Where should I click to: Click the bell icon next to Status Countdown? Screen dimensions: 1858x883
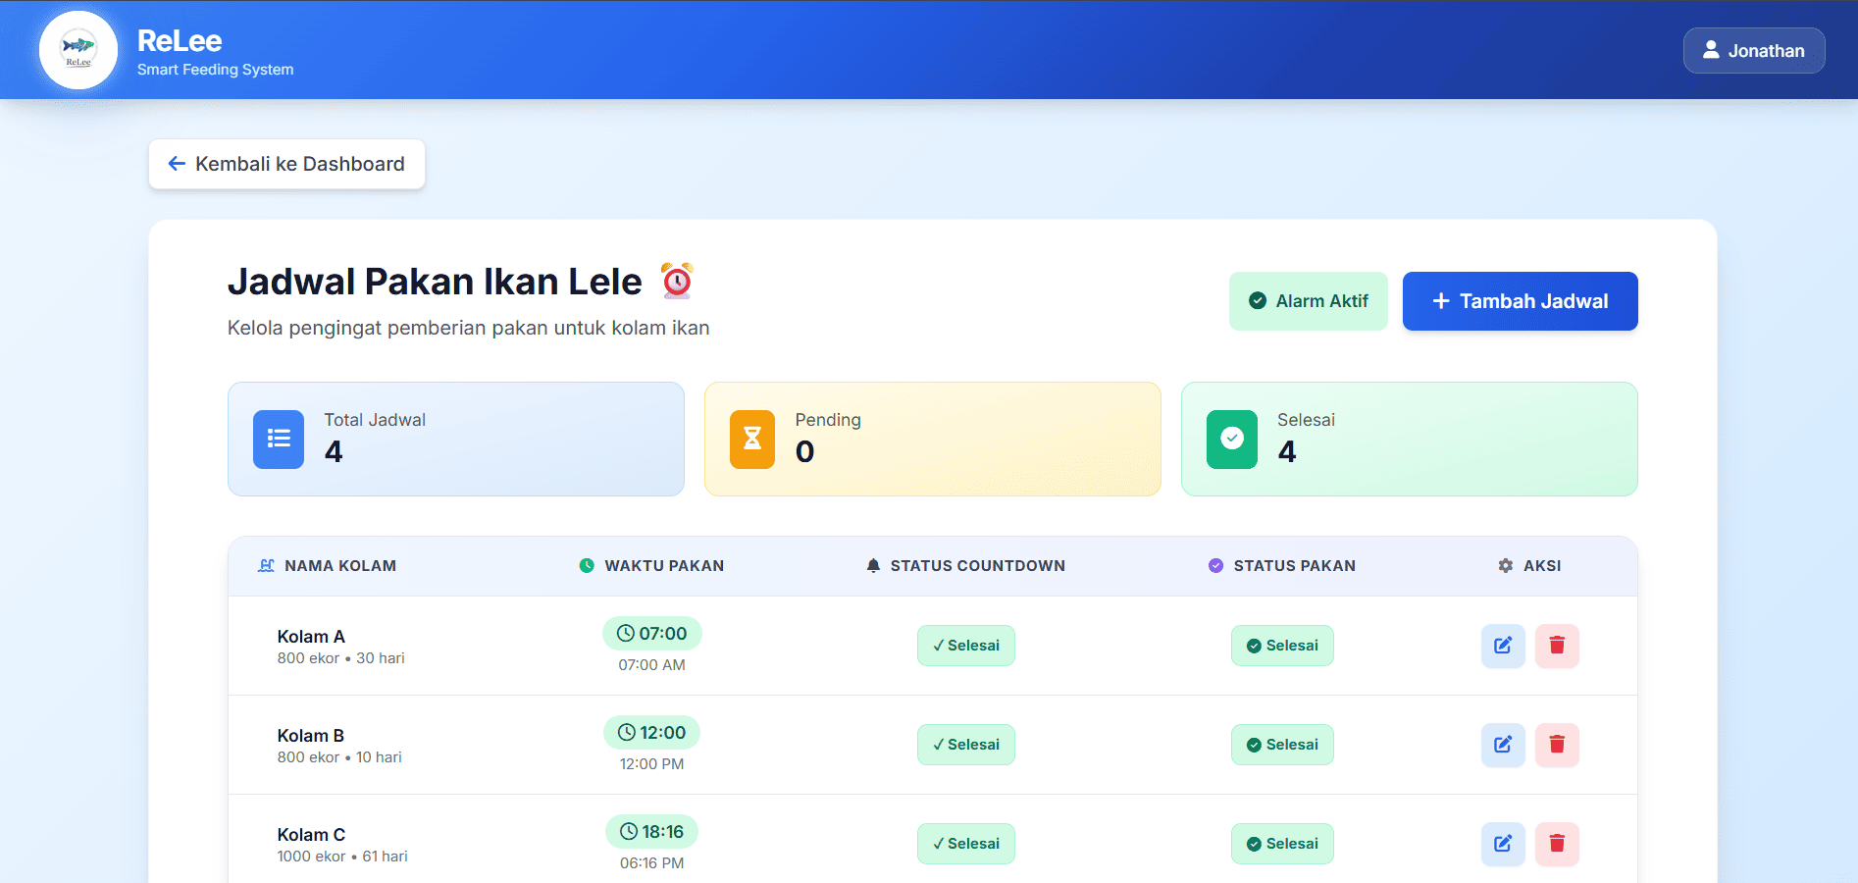click(x=872, y=565)
